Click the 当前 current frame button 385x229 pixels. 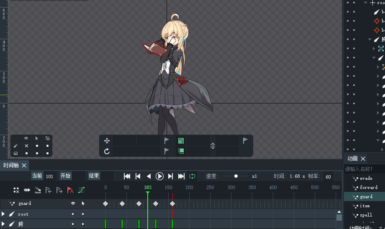(x=37, y=176)
